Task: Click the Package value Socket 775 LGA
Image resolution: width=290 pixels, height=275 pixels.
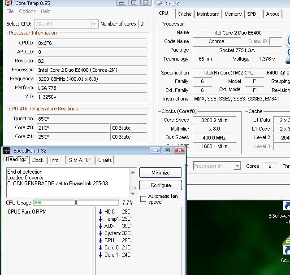Action: click(237, 50)
